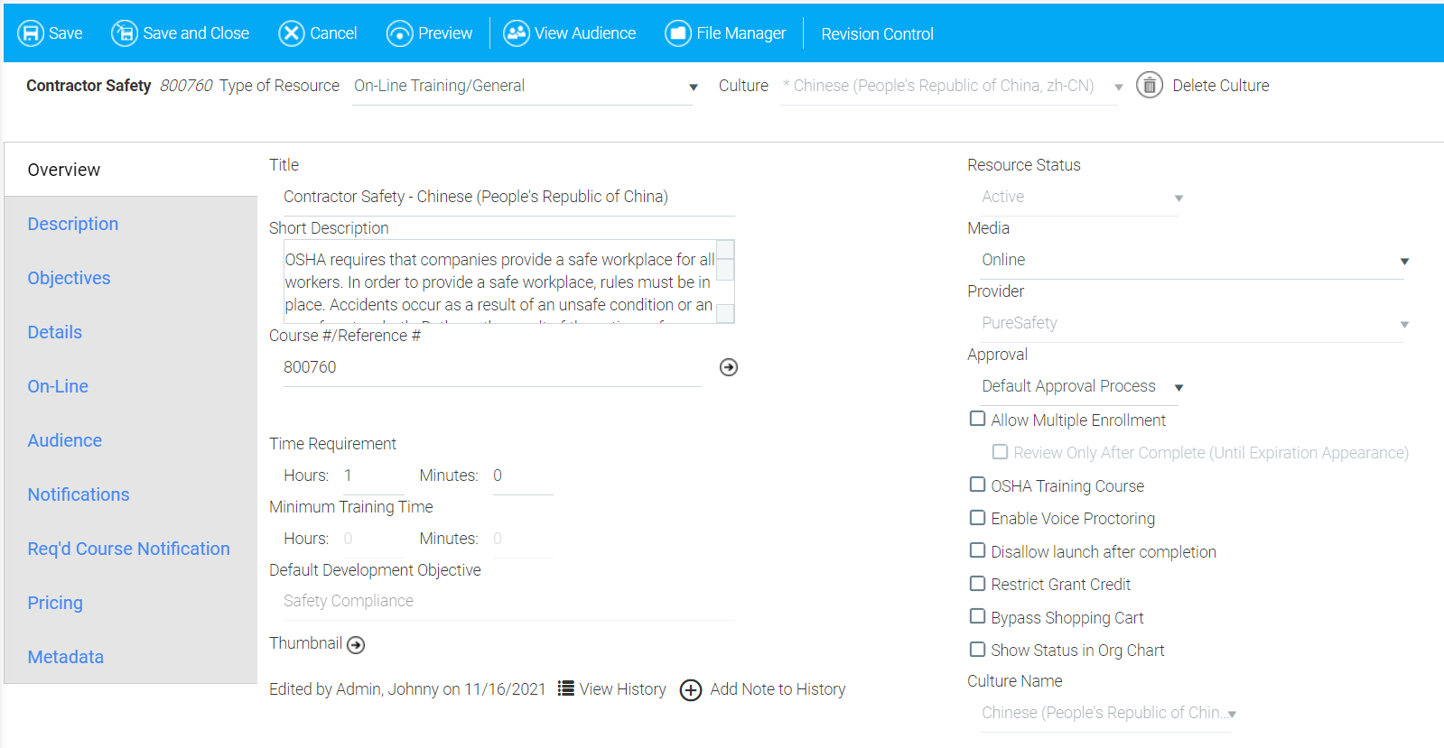Click the Title text field
Image resolution: width=1444 pixels, height=748 pixels.
tap(501, 197)
